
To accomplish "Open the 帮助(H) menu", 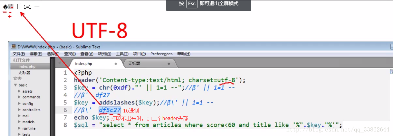I will tap(184, 54).
